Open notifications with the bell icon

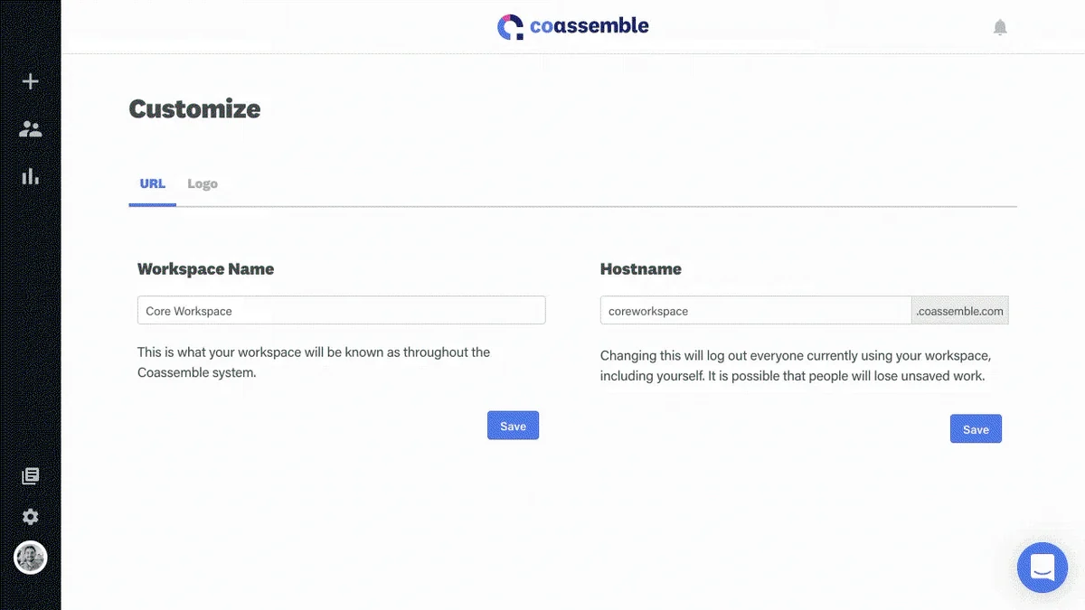pyautogui.click(x=1000, y=26)
